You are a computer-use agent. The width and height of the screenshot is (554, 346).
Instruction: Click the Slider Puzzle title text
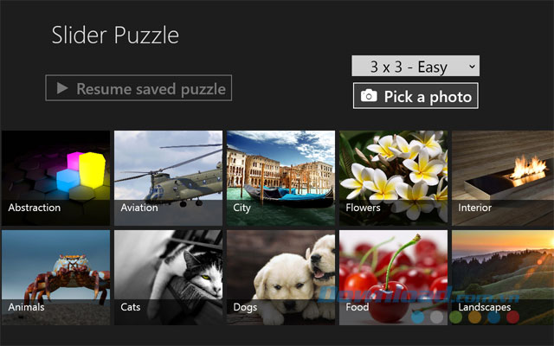115,35
